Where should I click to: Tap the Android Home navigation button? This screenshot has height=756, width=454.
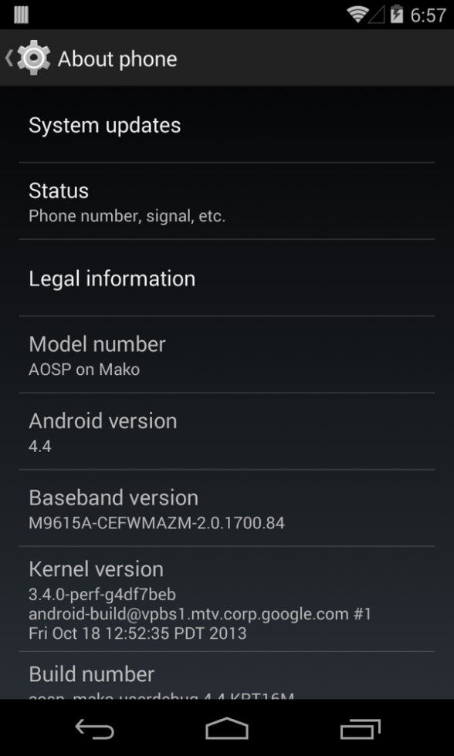coord(227,728)
